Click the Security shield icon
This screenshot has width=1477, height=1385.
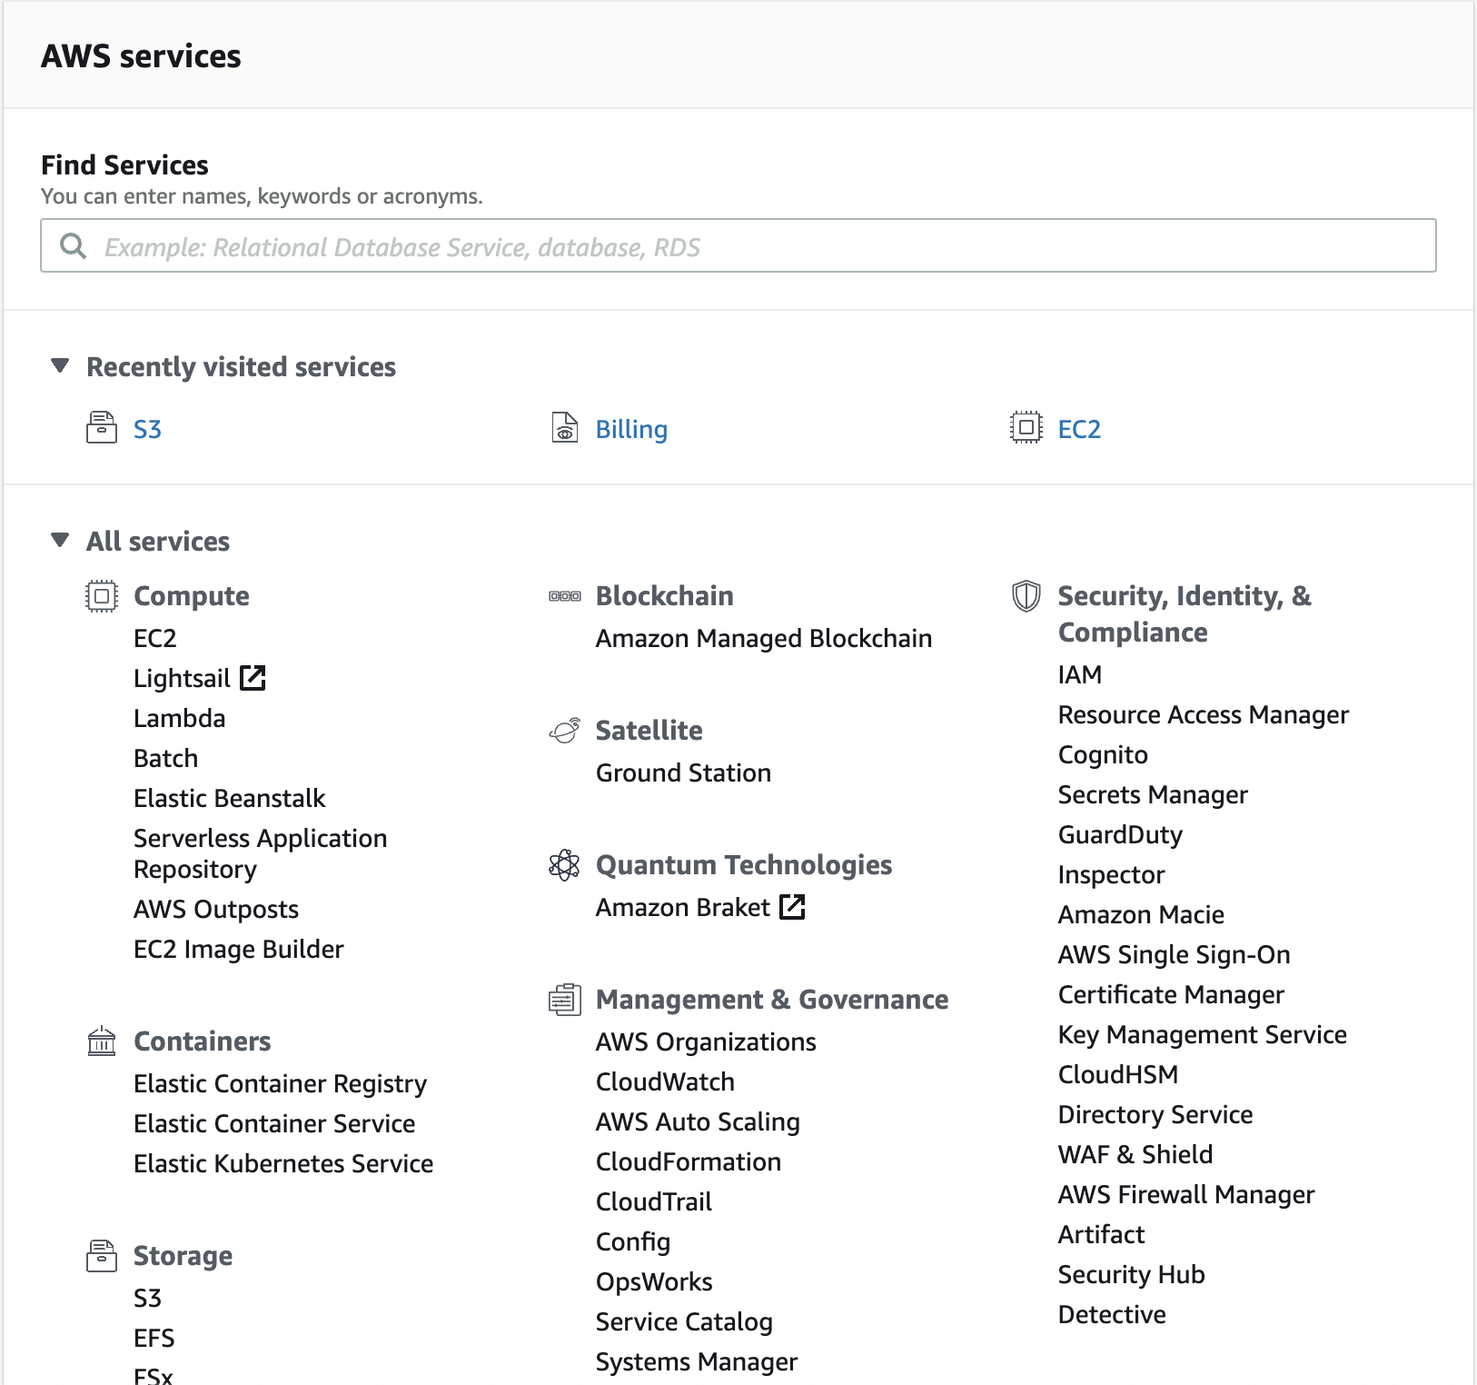[1026, 596]
